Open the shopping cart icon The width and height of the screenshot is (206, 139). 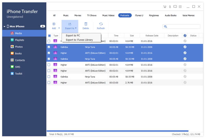tap(164, 7)
